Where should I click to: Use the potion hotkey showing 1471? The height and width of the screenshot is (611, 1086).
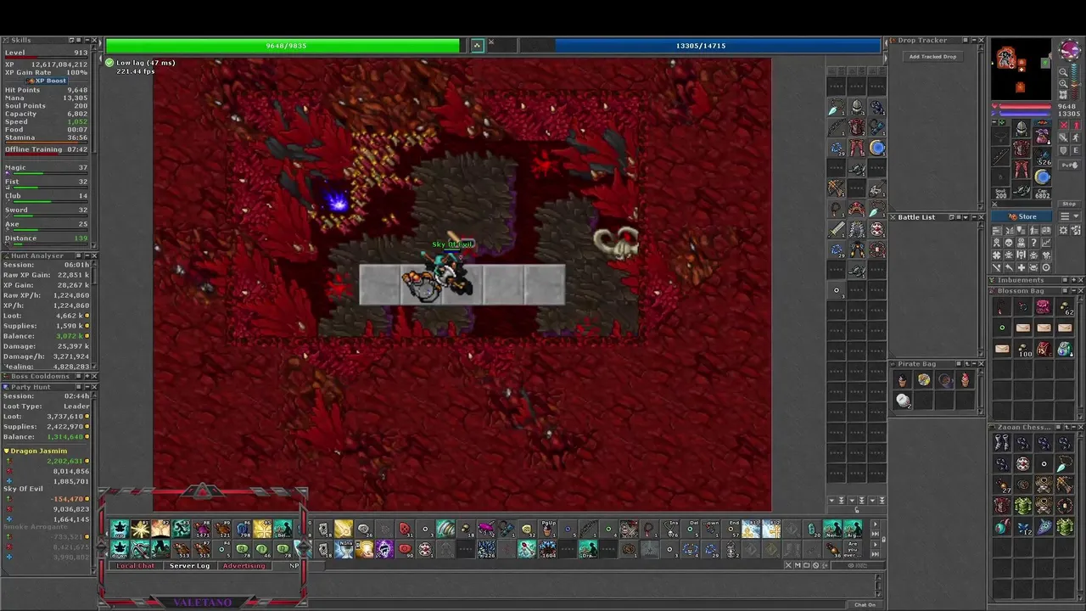[x=203, y=529]
